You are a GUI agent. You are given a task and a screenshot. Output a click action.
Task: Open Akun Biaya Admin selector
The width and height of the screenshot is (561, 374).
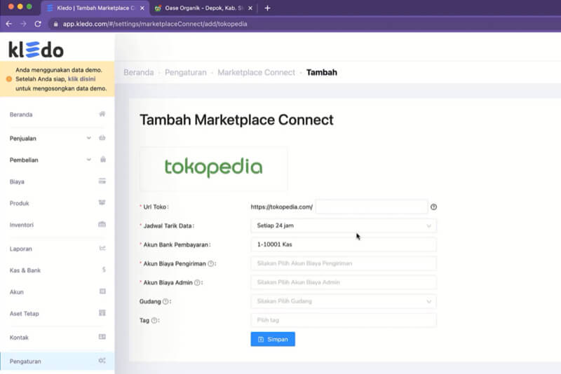coord(344,282)
